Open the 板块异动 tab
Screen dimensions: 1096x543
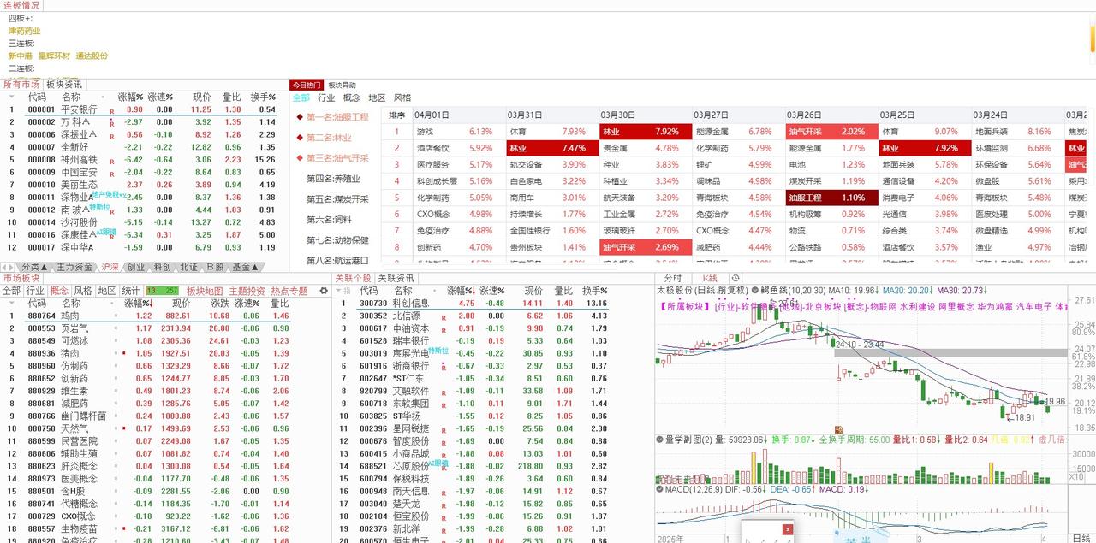[342, 85]
